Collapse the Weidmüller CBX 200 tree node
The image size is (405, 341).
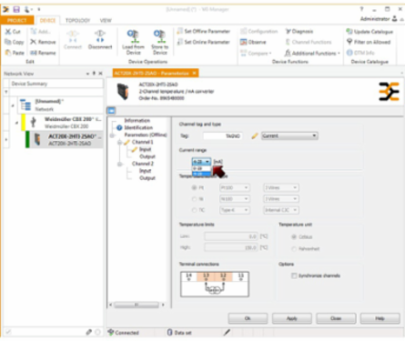point(17,123)
